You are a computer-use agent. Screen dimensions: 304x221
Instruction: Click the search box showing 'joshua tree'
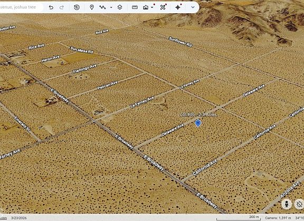(x=21, y=7)
